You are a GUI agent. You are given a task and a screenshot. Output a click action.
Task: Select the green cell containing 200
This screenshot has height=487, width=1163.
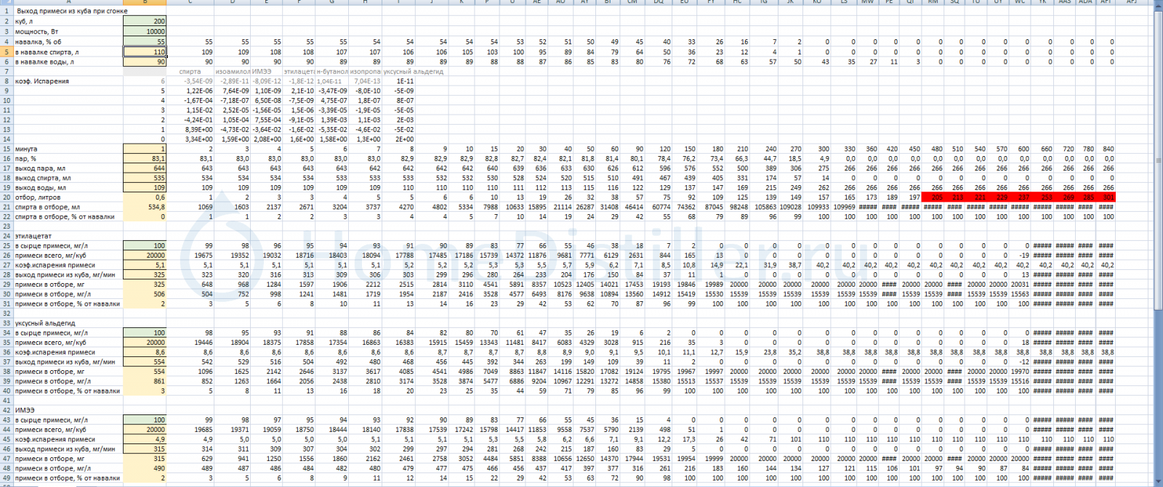145,22
